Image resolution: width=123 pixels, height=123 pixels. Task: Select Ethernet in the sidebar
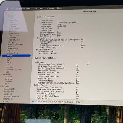(x=12, y=38)
